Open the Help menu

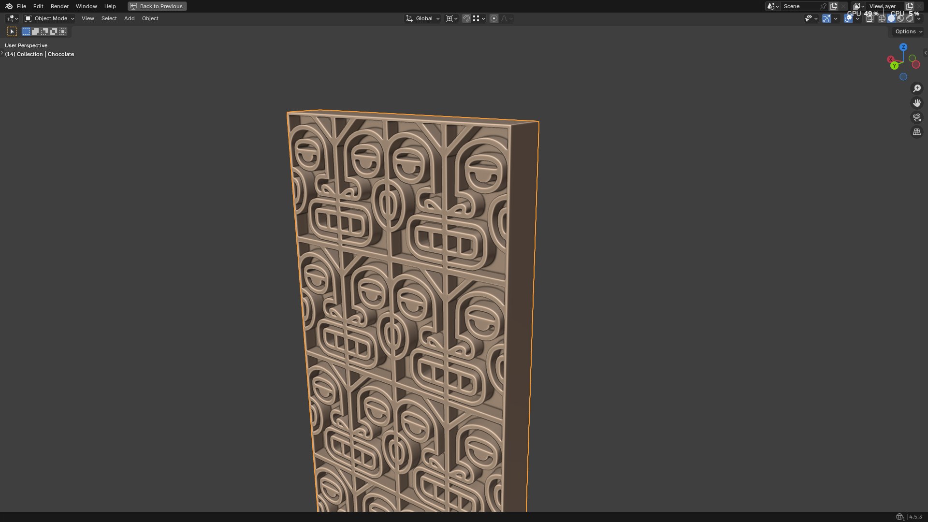click(x=110, y=6)
